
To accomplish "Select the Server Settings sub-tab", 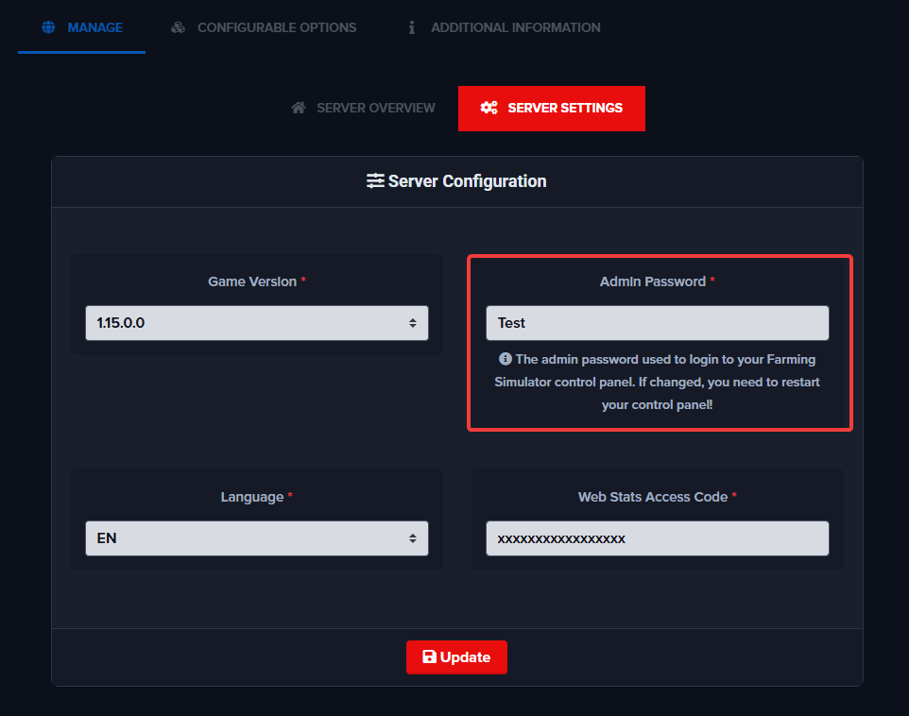I will point(564,108).
